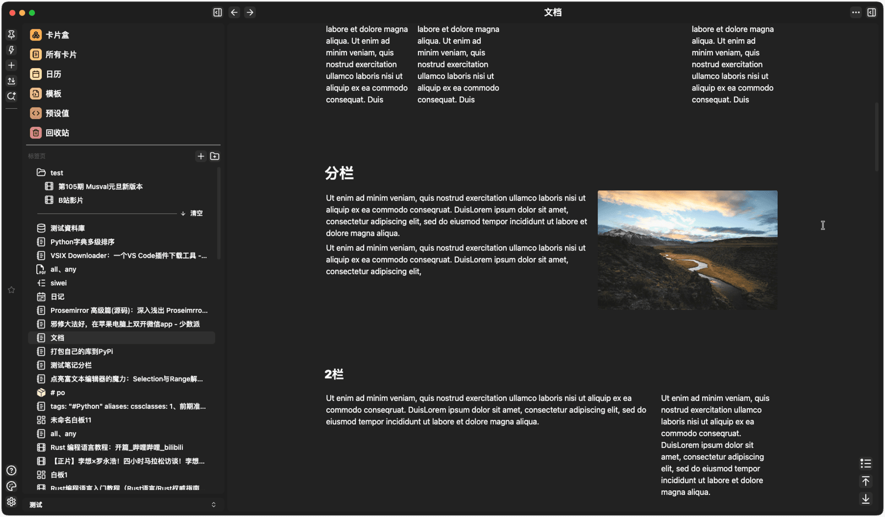This screenshot has height=517, width=885.
Task: Open quick actions via the lightning icon
Action: [11, 50]
